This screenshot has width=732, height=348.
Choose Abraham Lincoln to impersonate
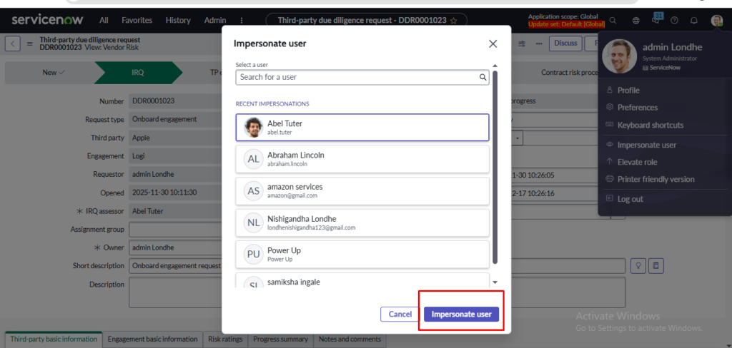(x=362, y=159)
